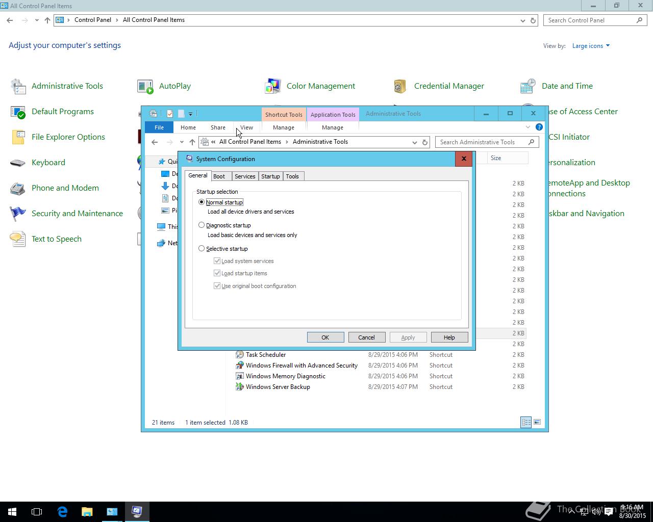Open View by Large icons dropdown
This screenshot has width=653, height=522.
pyautogui.click(x=591, y=46)
